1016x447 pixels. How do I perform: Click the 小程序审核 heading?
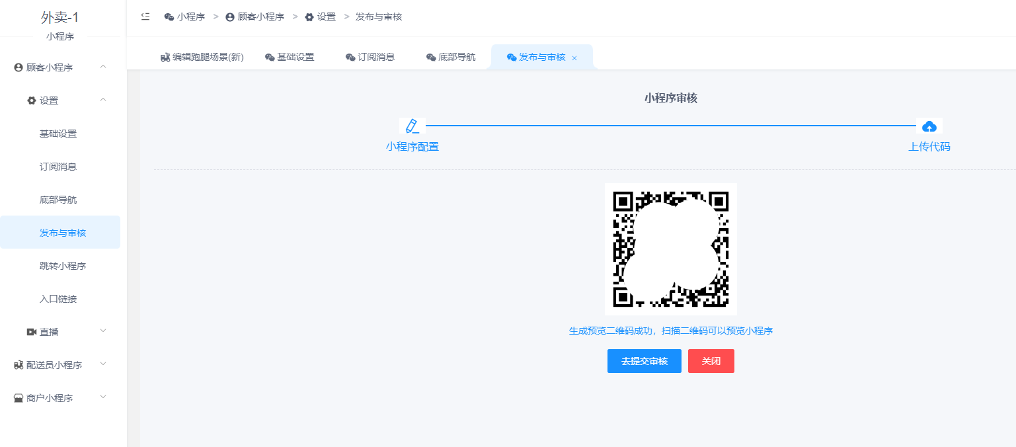point(671,99)
